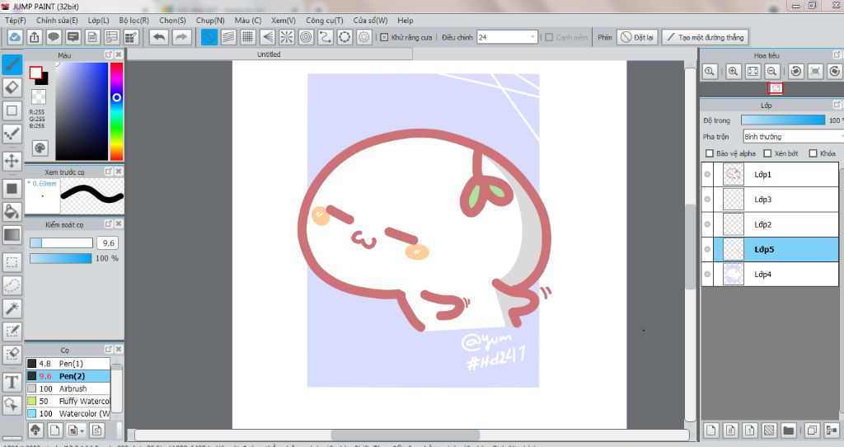Toggle visibility of layer Lớp3
Screen dimensions: 844x447
(707, 200)
